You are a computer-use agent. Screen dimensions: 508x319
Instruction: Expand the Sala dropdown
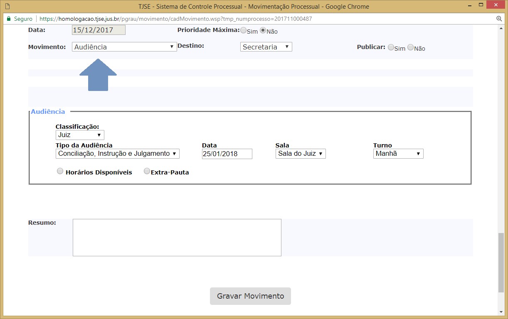[x=300, y=154]
